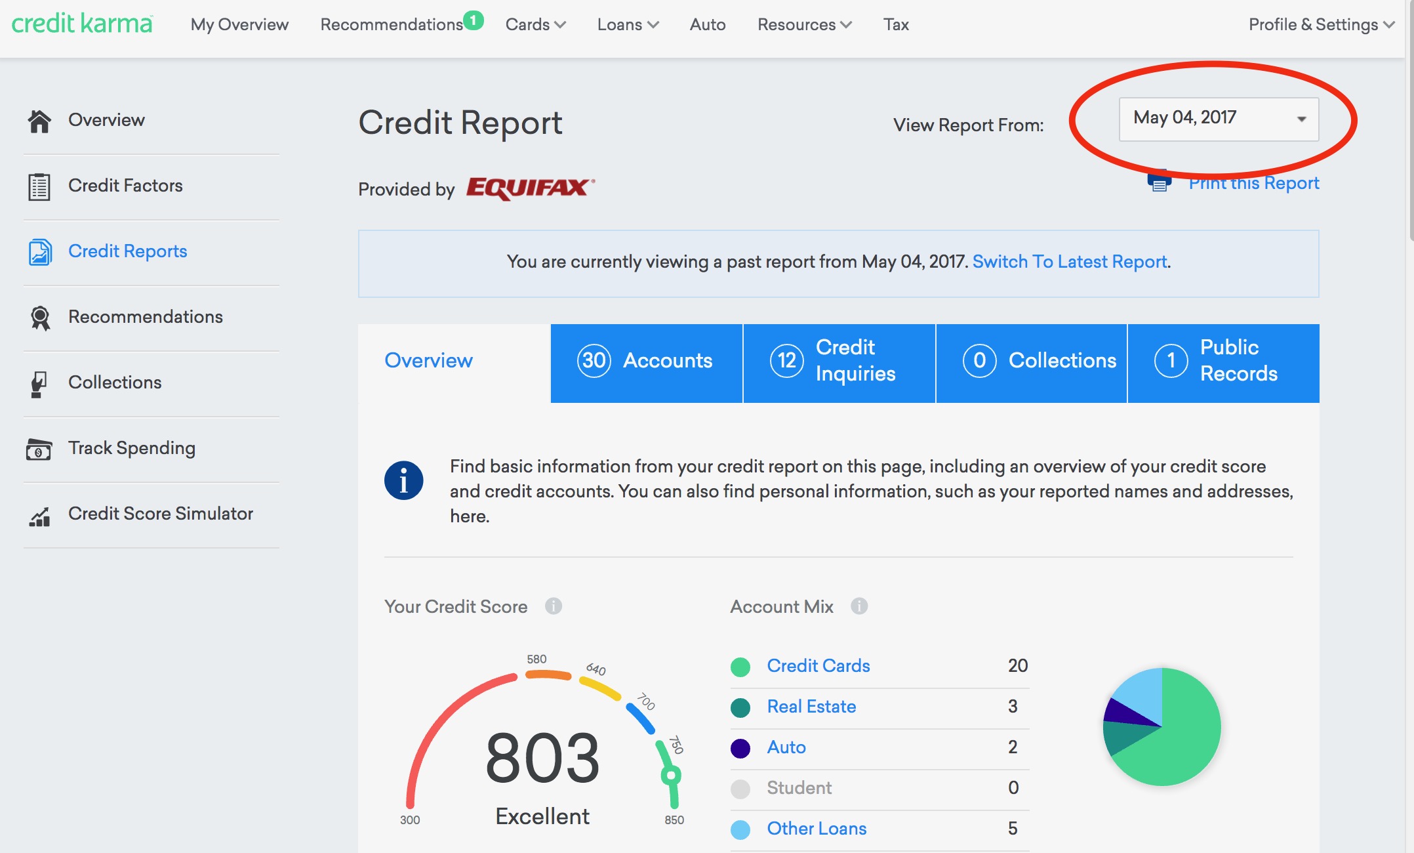Click the info icon next to Account Mix

tap(859, 606)
